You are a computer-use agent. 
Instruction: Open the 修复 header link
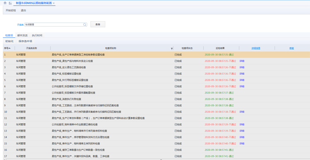pyautogui.click(x=291, y=48)
